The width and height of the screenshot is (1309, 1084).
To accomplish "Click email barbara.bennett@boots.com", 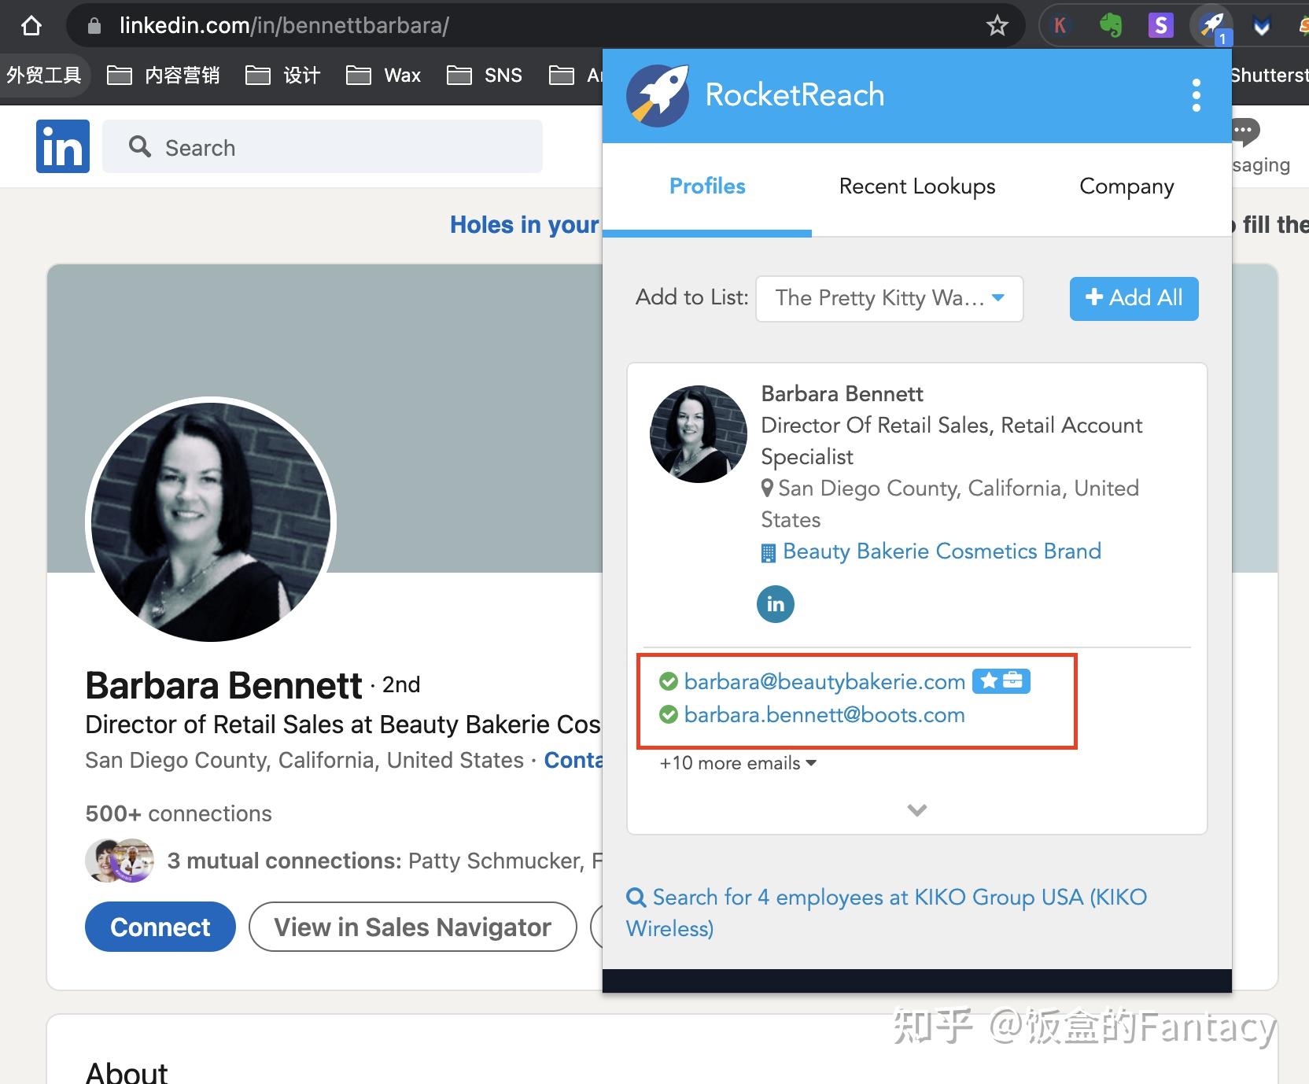I will coord(824,714).
